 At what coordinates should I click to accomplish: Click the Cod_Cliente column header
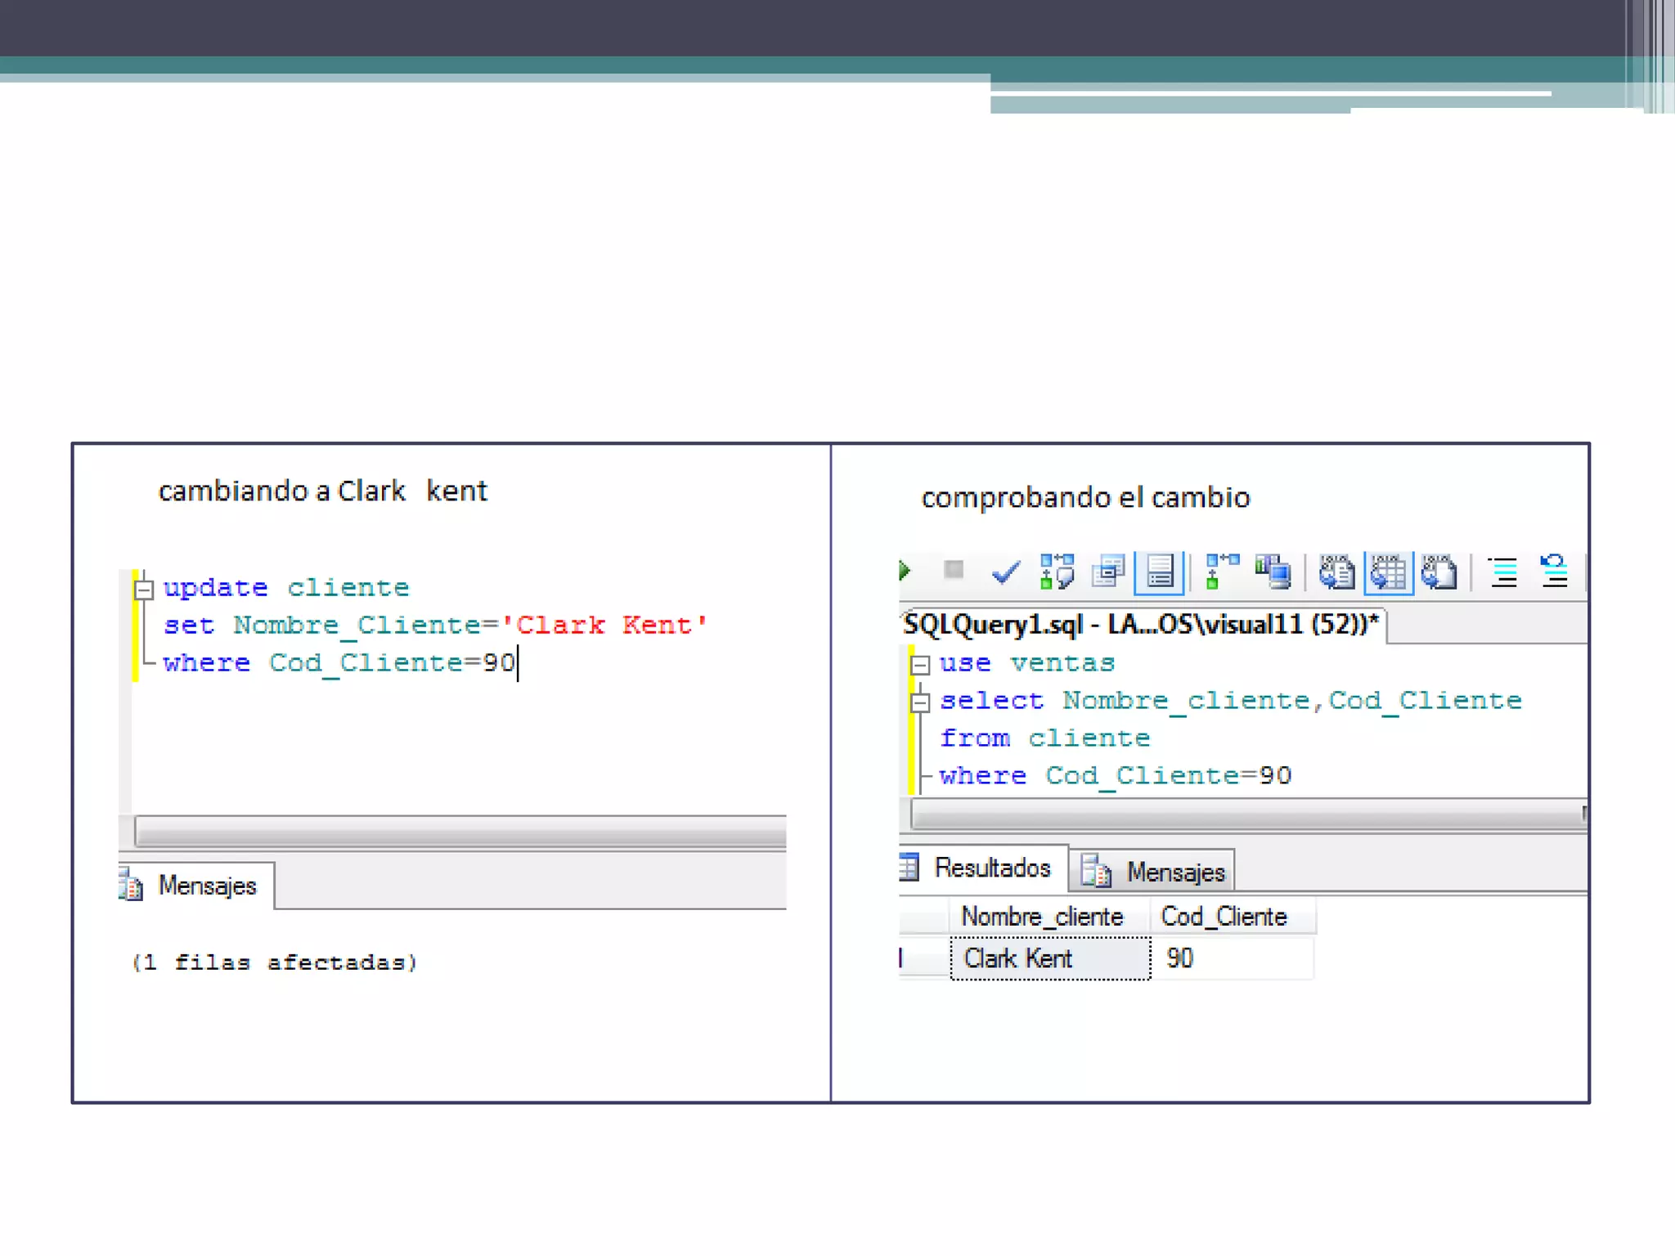point(1224,917)
